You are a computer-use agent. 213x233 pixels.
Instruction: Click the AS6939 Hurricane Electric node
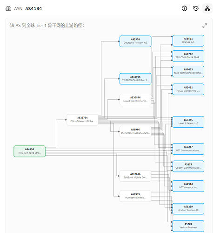(135, 196)
